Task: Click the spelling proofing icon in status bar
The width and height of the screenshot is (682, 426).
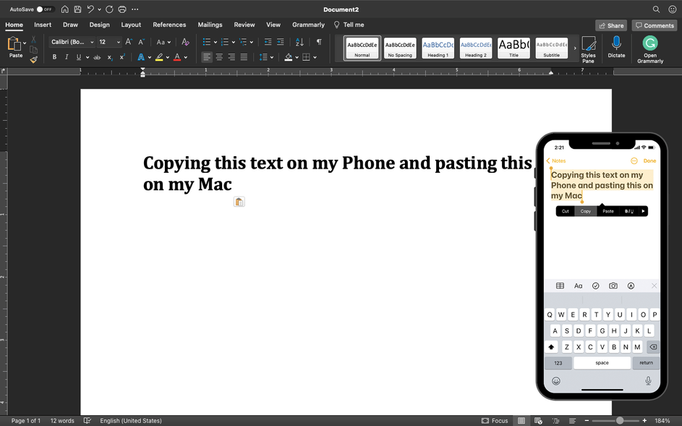Action: click(x=87, y=421)
